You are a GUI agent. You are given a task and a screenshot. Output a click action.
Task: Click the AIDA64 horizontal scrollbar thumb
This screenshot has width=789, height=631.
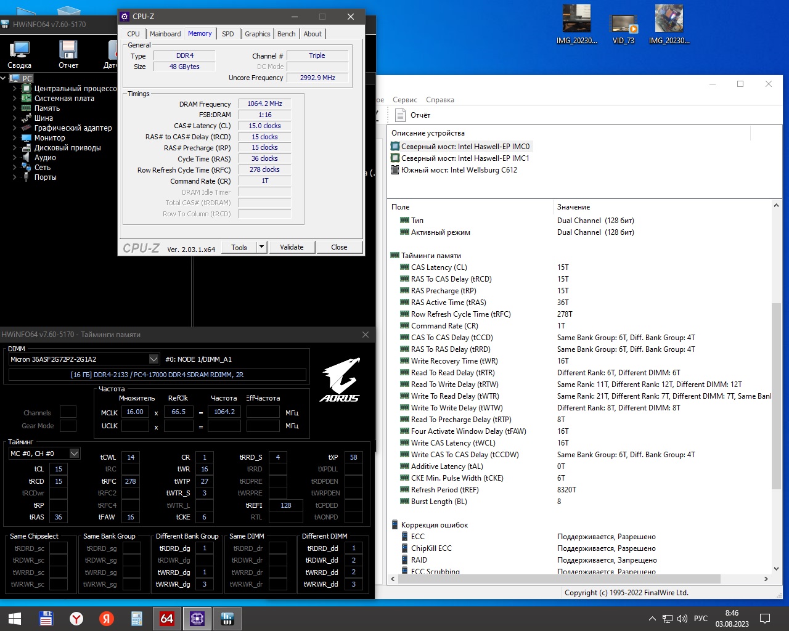point(559,579)
